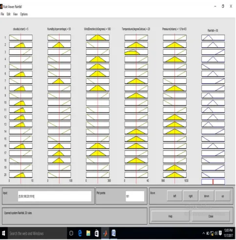236x240 pixels.
Task: Open the View menu
Action: pyautogui.click(x=15, y=14)
